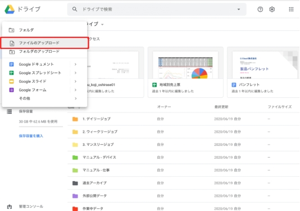This screenshot has width=300, height=211.
Task: Click the 地域別売上票 file name
Action: tap(170, 84)
